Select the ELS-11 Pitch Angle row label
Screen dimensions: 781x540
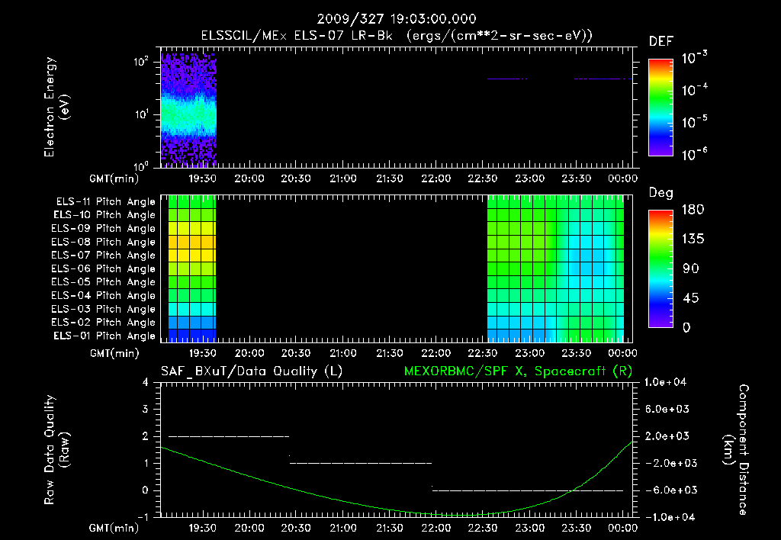105,202
